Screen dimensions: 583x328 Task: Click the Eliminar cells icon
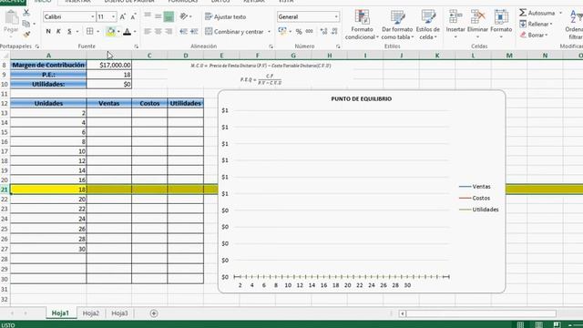click(x=477, y=17)
